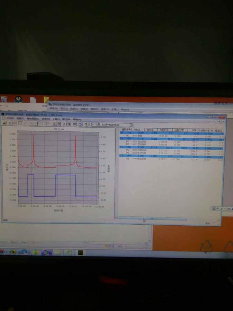Open the 帮助(H) menu
This screenshot has height=311, width=233.
[77, 120]
